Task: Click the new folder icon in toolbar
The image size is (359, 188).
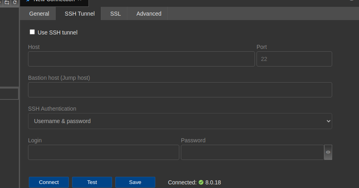Action: (7, 2)
